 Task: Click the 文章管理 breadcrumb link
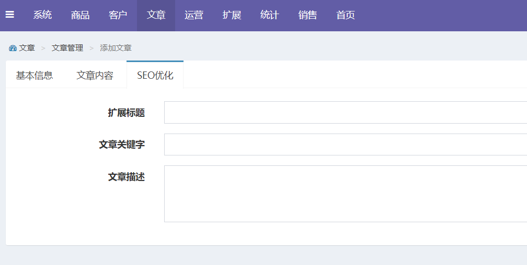pos(67,48)
